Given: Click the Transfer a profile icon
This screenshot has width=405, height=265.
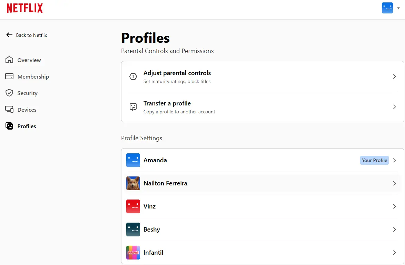Looking at the screenshot, I should click(133, 107).
